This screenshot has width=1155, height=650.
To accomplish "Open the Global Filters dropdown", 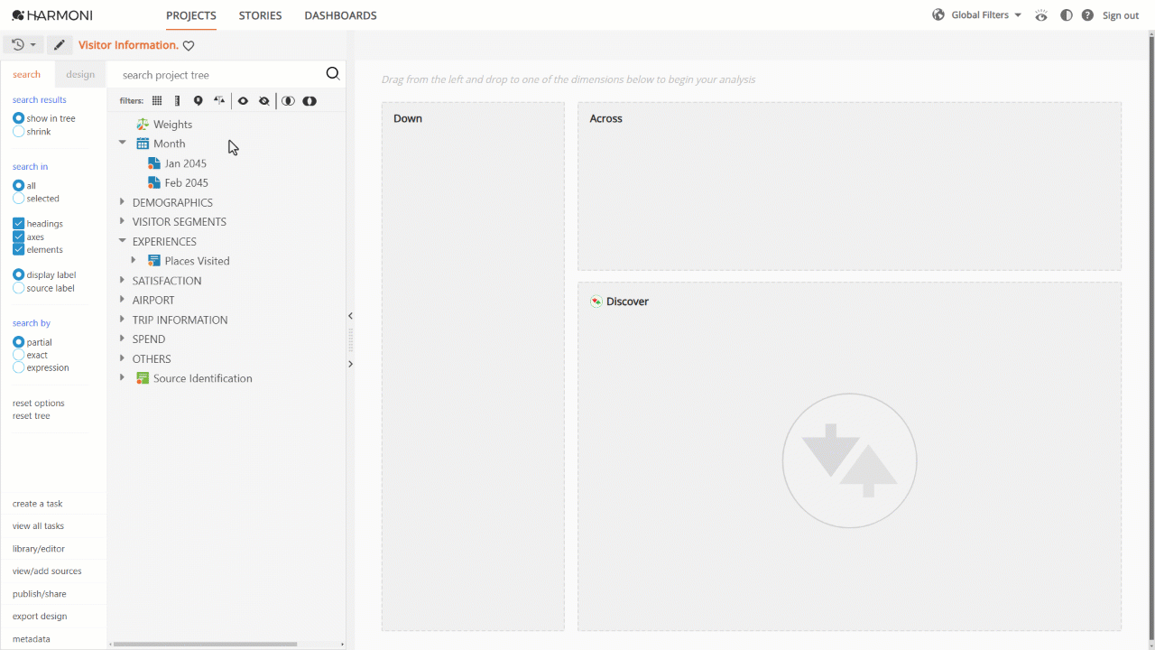I will click(986, 15).
